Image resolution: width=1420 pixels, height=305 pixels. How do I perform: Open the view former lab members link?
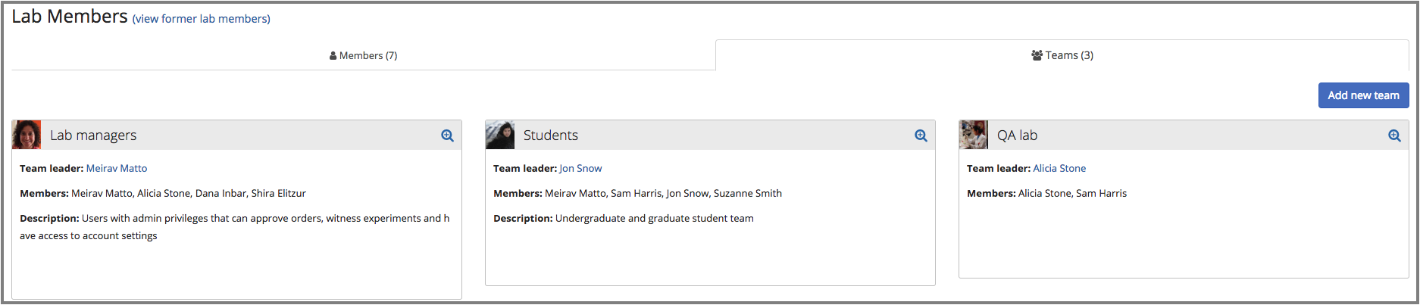click(x=202, y=19)
